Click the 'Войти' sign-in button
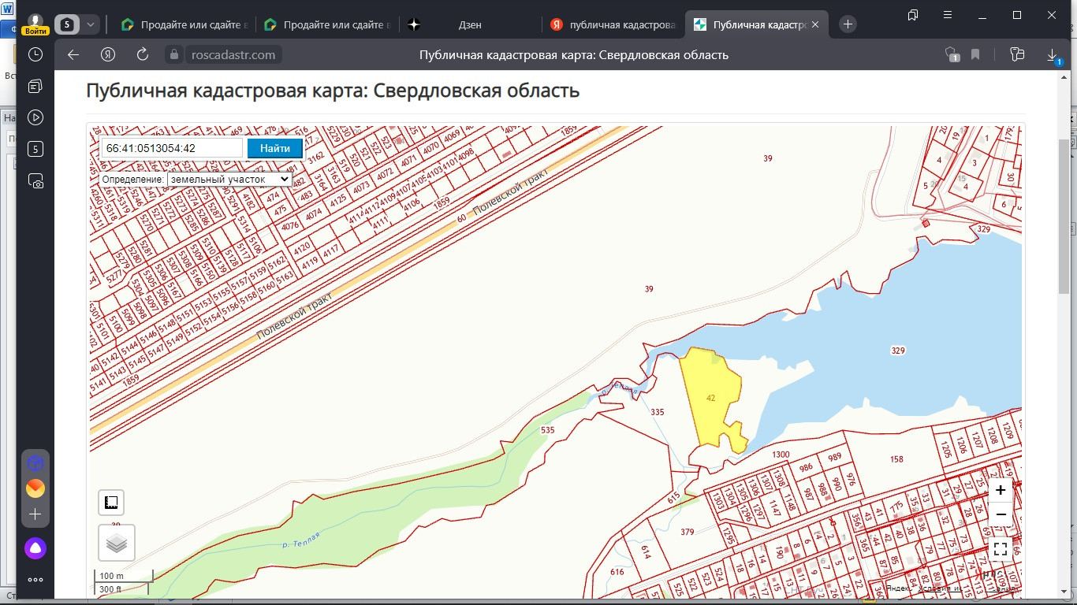The image size is (1077, 605). (35, 31)
